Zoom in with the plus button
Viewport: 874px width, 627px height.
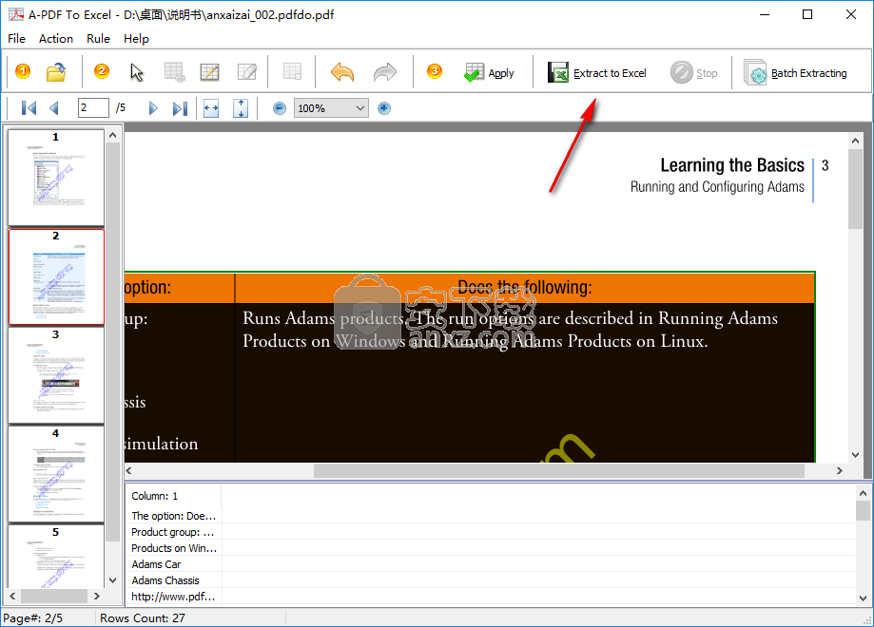384,108
